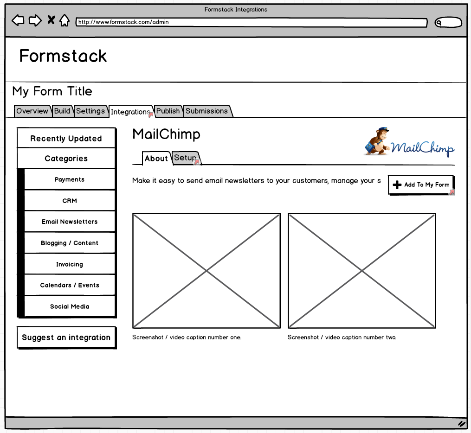471x433 pixels.
Task: Open the Email Newsletters category
Action: (x=70, y=222)
